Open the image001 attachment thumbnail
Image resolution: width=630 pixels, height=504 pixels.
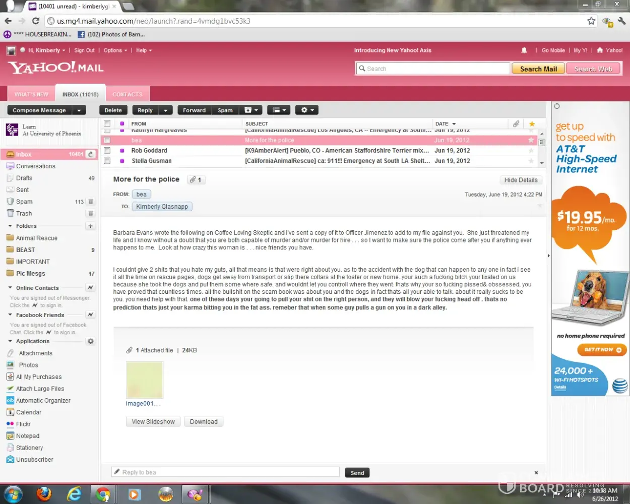click(145, 380)
